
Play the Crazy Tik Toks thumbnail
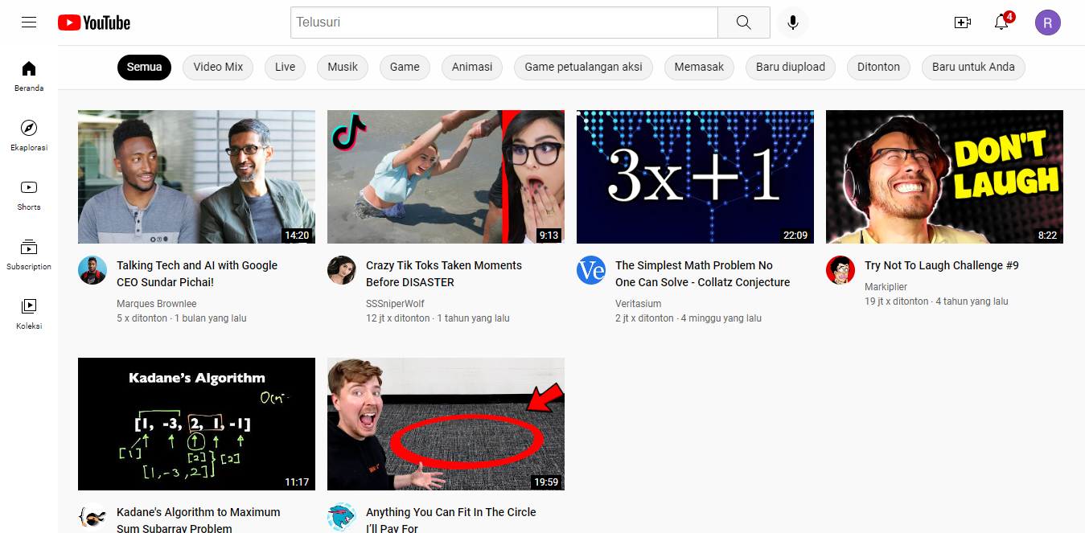pos(446,177)
